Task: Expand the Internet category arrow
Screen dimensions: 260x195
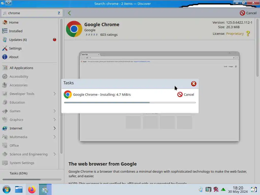Action: pos(54,128)
